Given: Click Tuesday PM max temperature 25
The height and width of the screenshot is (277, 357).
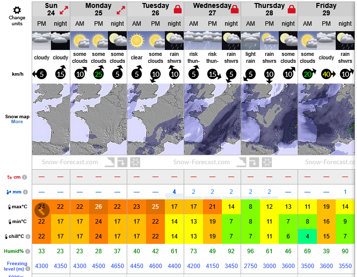Looking at the screenshot, I should pyautogui.click(x=155, y=207).
